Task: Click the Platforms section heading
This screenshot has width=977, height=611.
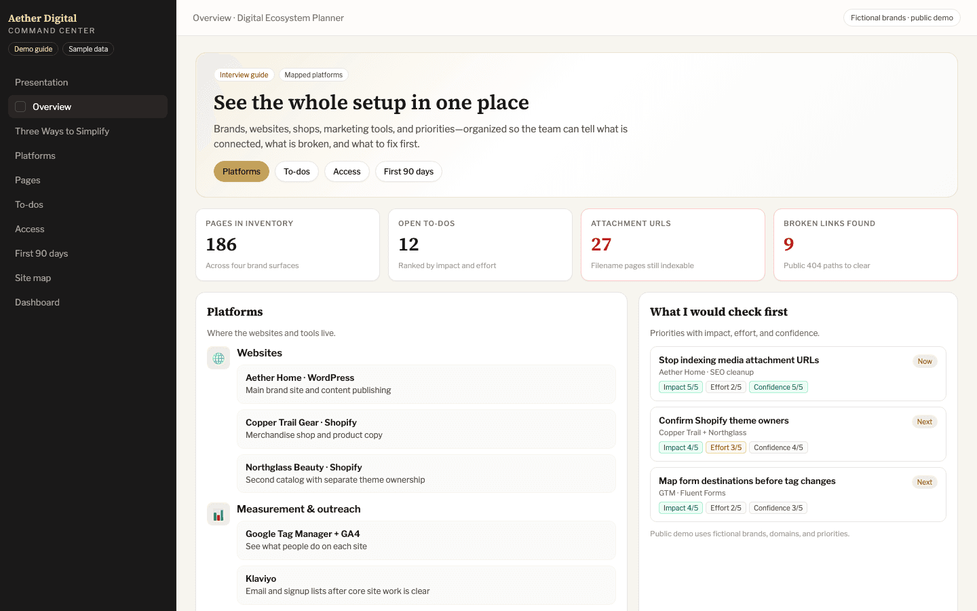Action: click(x=235, y=312)
